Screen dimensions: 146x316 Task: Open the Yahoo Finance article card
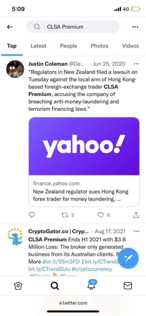point(84,162)
